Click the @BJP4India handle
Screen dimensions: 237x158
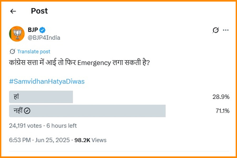[x=44, y=38]
